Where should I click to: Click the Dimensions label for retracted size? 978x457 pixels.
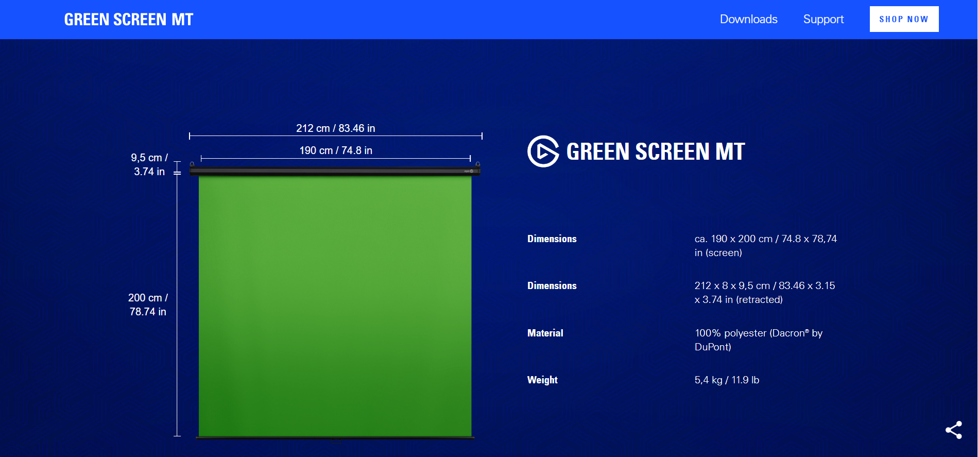[552, 285]
